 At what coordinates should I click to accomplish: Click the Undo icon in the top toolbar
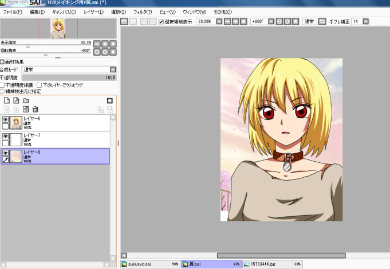click(124, 21)
